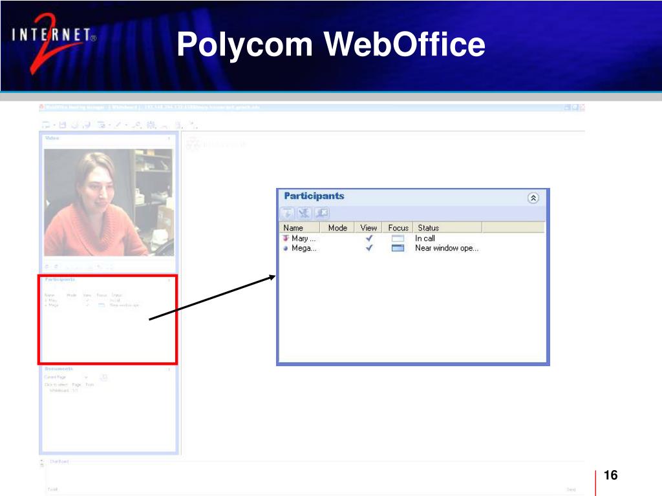Image resolution: width=662 pixels, height=496 pixels.
Task: Collapse the Participants panel with the double chevron
Action: (533, 198)
